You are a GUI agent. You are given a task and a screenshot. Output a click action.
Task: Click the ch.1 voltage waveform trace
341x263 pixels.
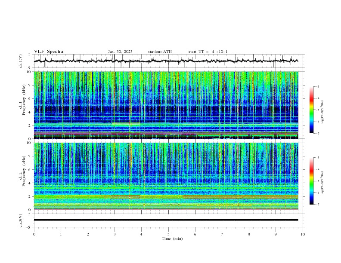click(x=166, y=61)
